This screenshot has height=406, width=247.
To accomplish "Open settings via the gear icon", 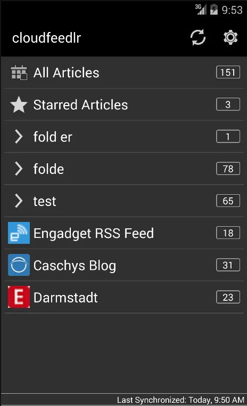I will tap(230, 37).
